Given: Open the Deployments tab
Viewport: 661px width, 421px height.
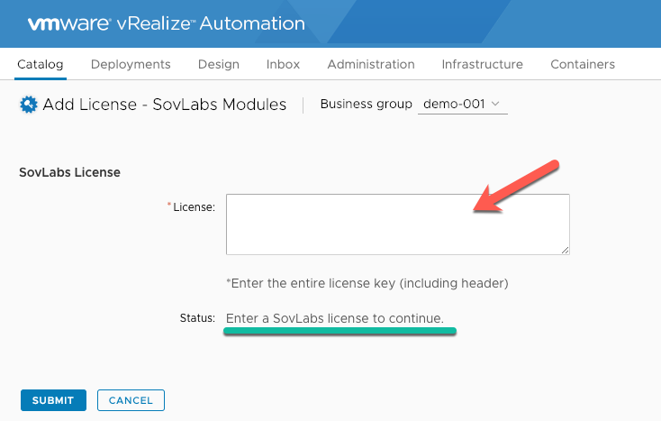Looking at the screenshot, I should point(131,64).
